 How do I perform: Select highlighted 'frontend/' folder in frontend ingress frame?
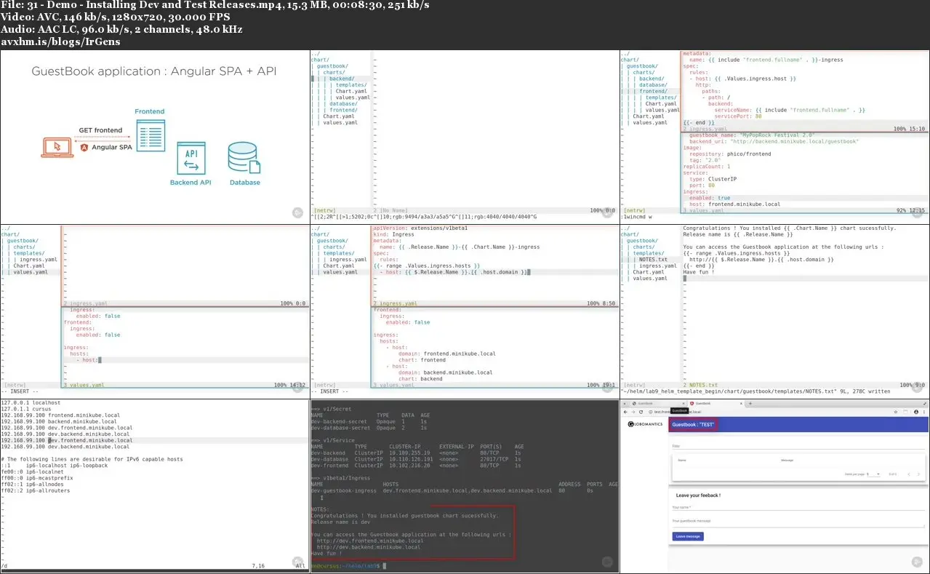pyautogui.click(x=653, y=91)
